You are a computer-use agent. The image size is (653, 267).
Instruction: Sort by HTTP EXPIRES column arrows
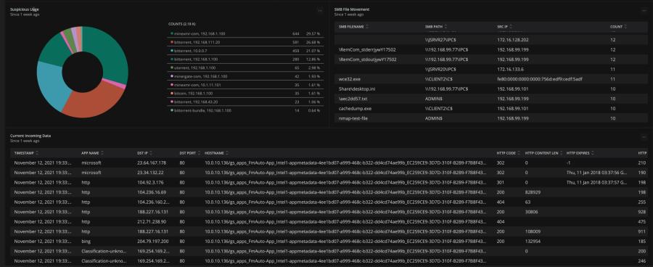pos(593,153)
